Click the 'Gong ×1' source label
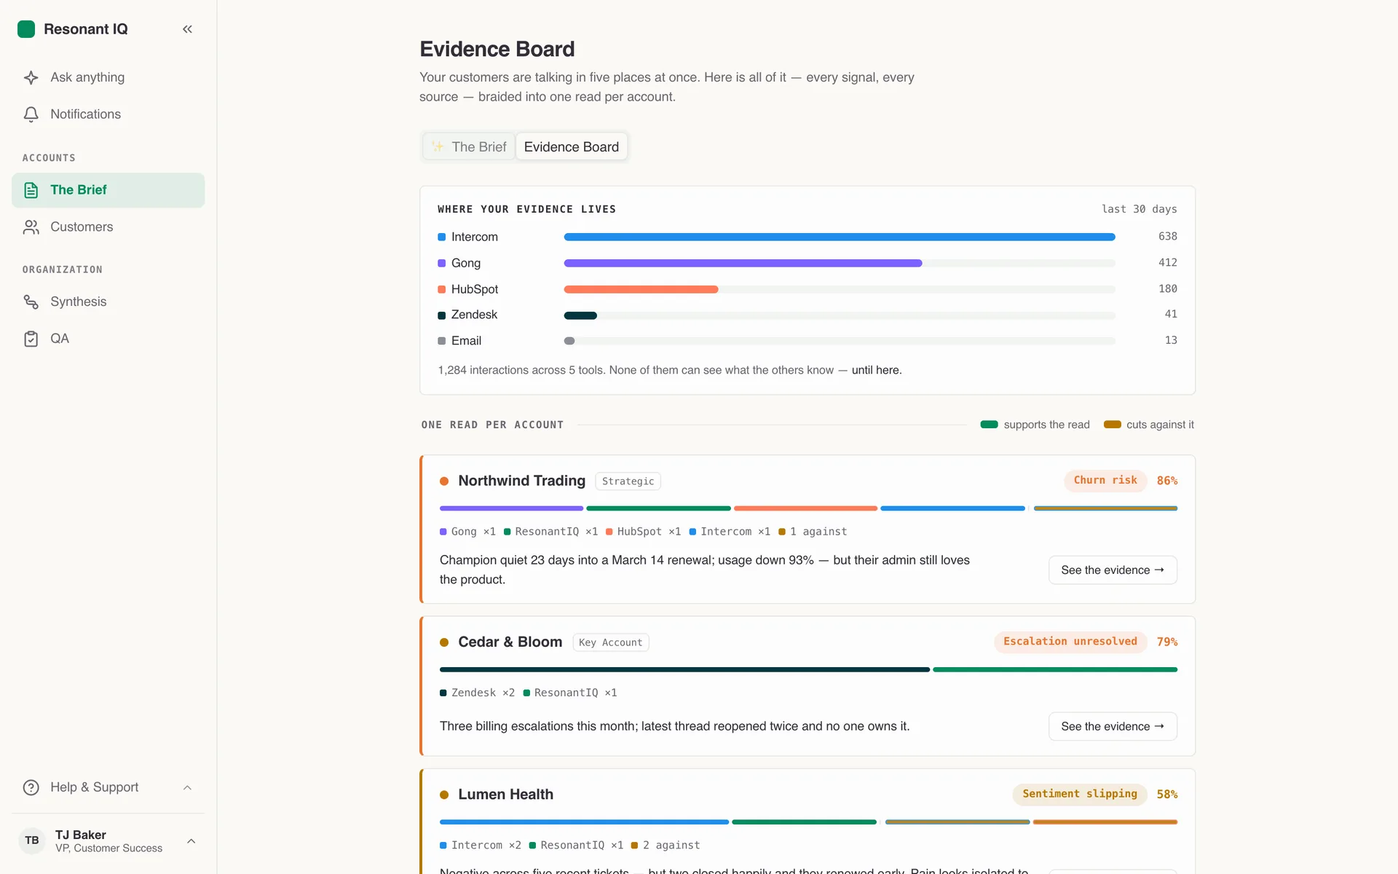 point(467,532)
